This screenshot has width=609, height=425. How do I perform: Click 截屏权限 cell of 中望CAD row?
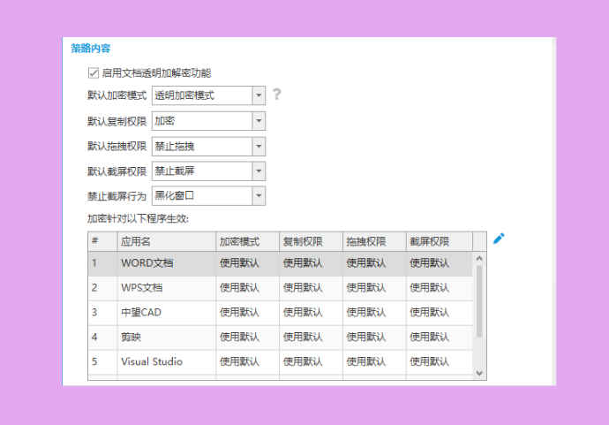tap(440, 313)
